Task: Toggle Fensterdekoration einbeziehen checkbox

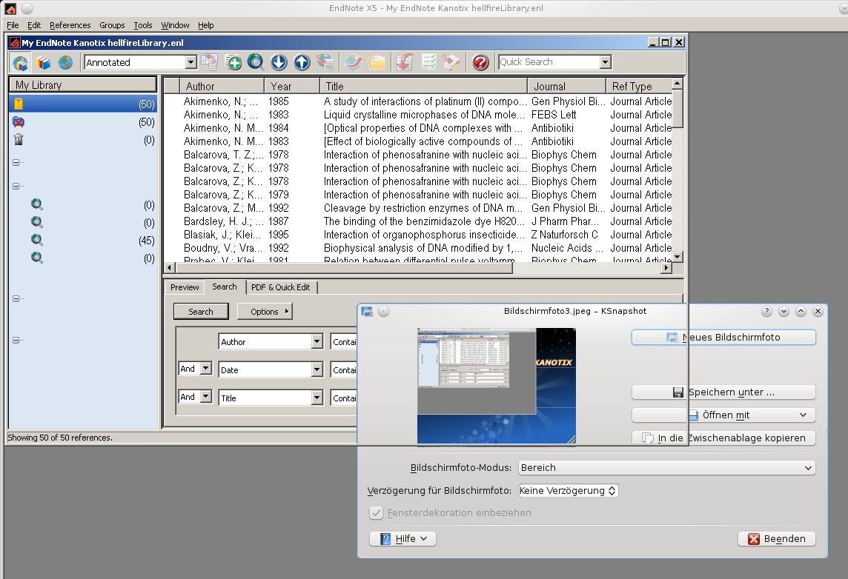Action: (x=376, y=512)
